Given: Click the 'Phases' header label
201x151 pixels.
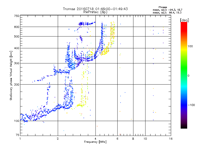Looking at the screenshot, I should pos(163,7).
